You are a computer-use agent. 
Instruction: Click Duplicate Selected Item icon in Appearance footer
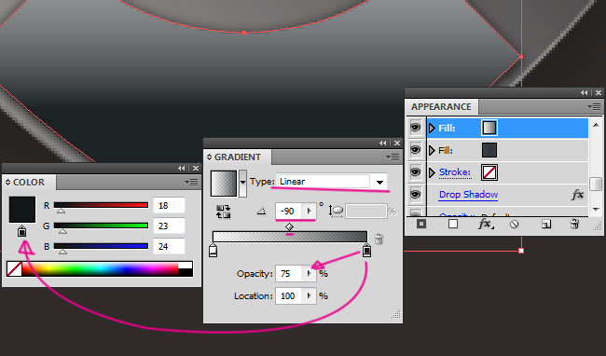545,224
